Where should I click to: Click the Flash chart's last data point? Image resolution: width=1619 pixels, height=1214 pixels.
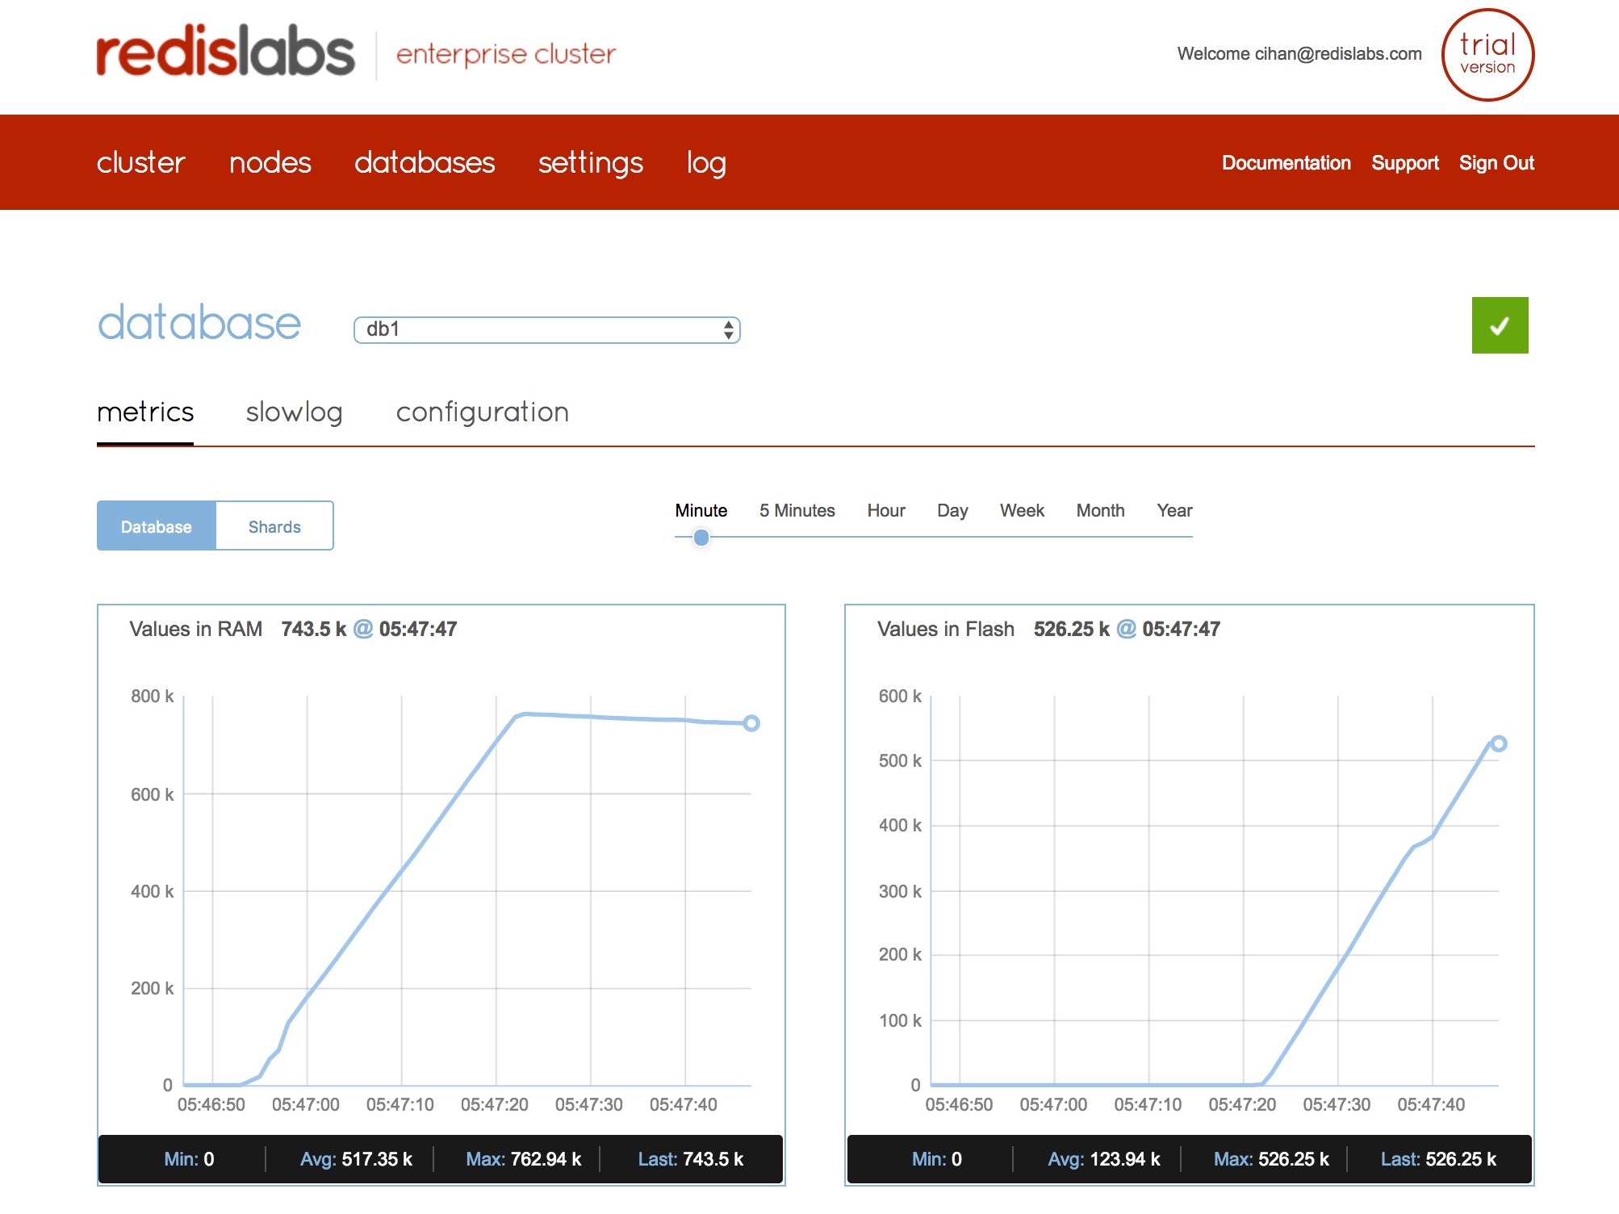click(1498, 743)
